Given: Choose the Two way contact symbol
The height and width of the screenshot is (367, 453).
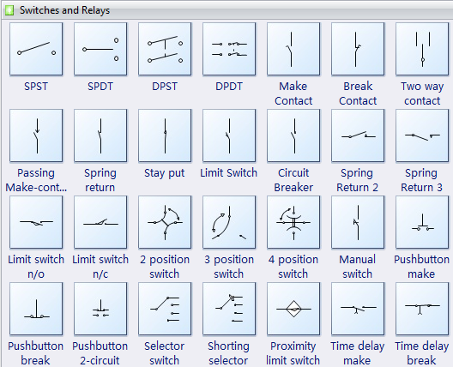Looking at the screenshot, I should click(x=422, y=49).
